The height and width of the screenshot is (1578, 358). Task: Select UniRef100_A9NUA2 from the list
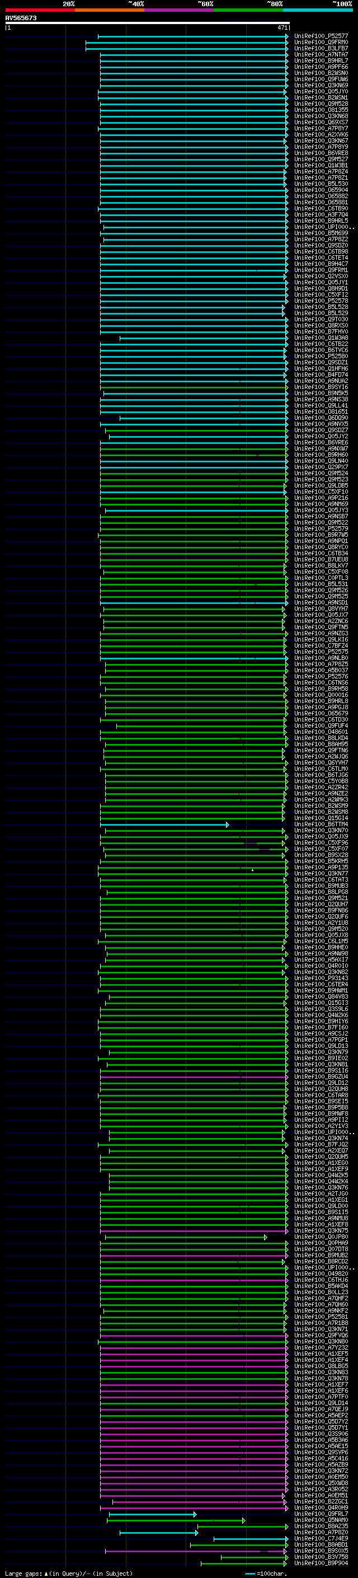tap(321, 381)
